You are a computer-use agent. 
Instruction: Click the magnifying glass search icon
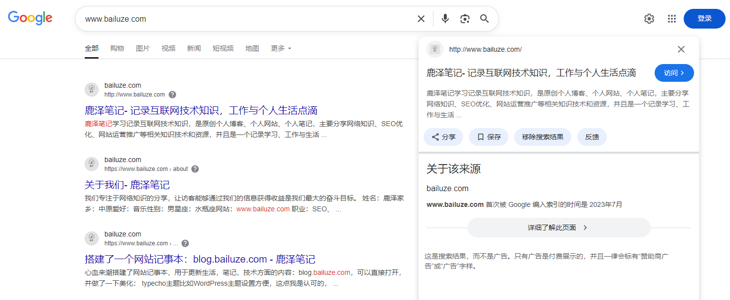[485, 19]
